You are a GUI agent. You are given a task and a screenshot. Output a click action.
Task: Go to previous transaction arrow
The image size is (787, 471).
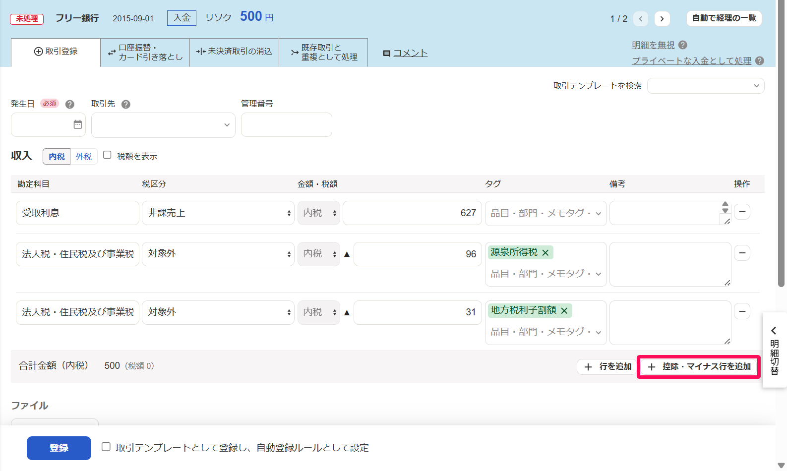[641, 19]
